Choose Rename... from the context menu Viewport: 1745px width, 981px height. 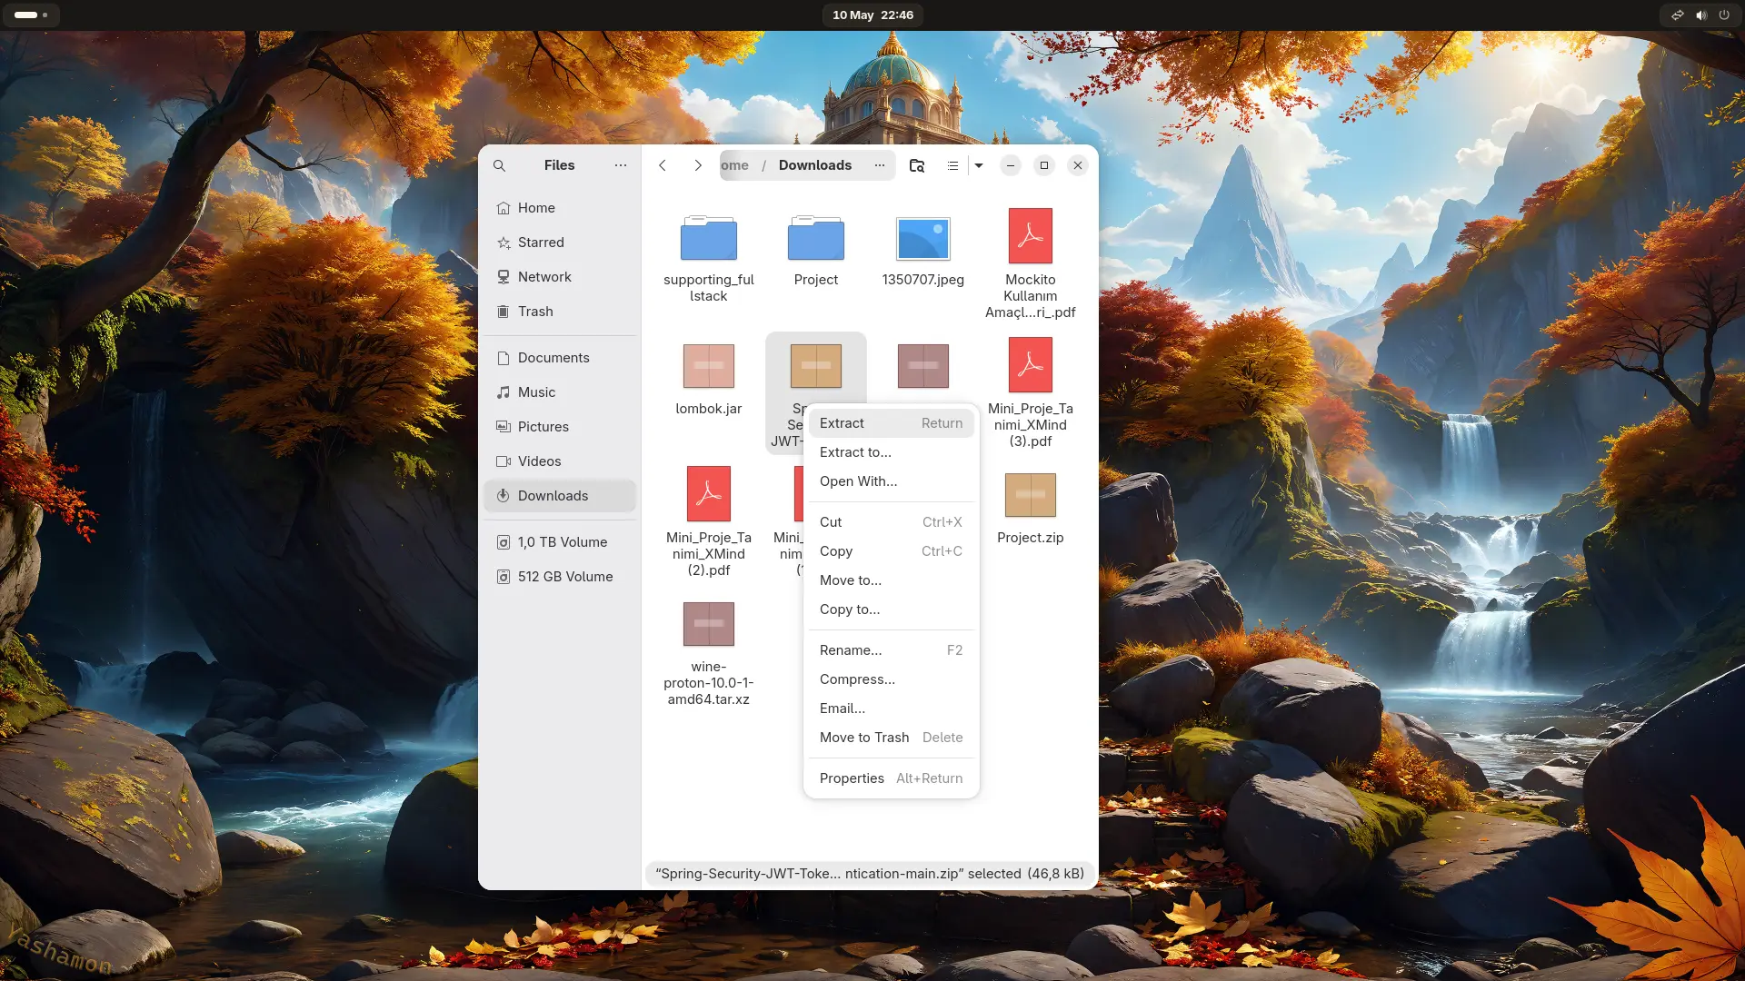pyautogui.click(x=891, y=650)
